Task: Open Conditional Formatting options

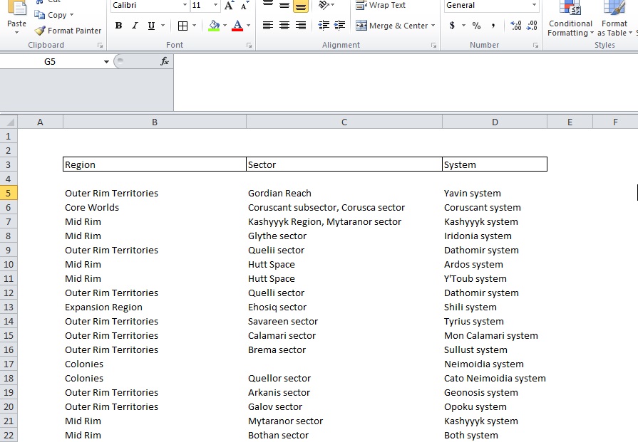Action: pyautogui.click(x=570, y=18)
